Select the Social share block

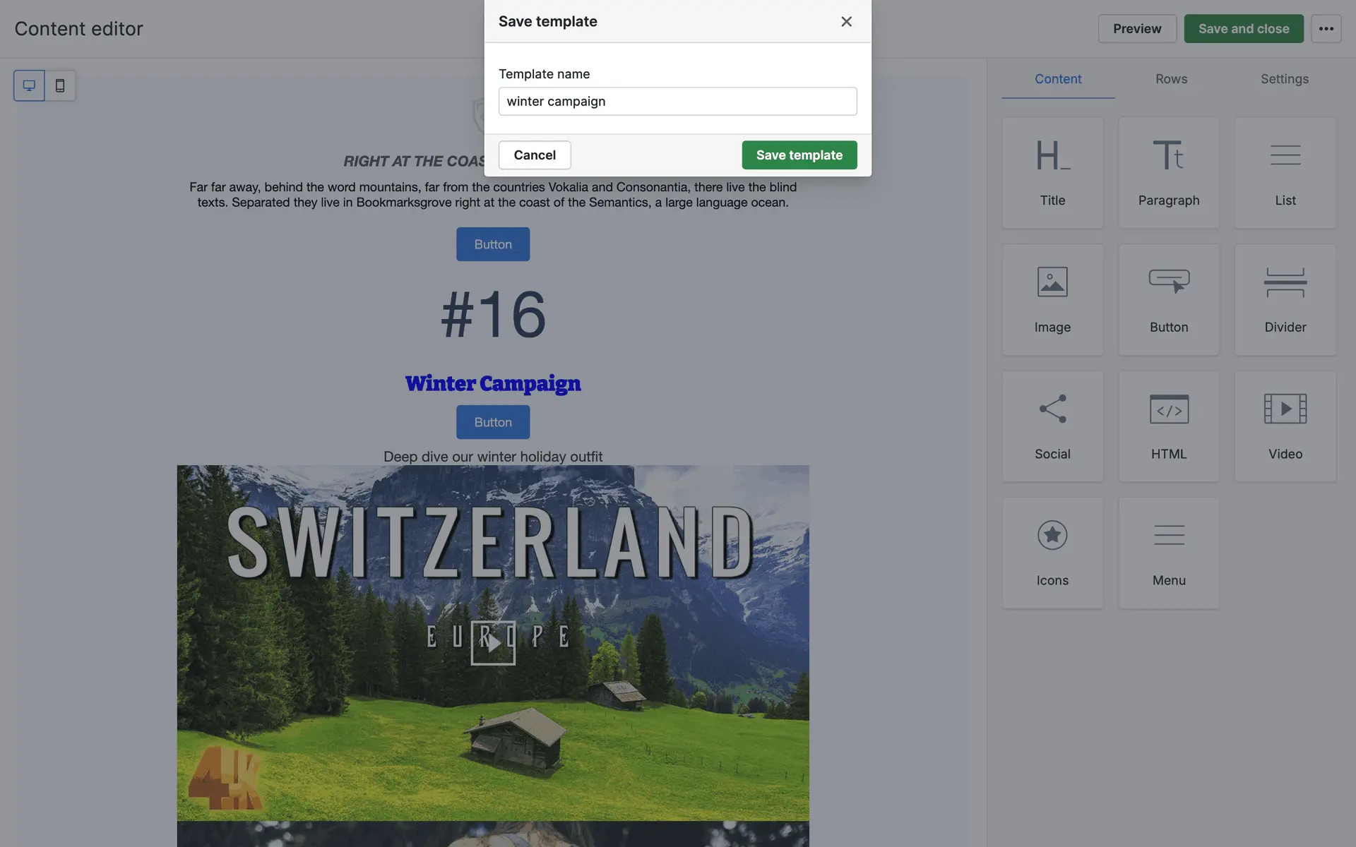1052,426
